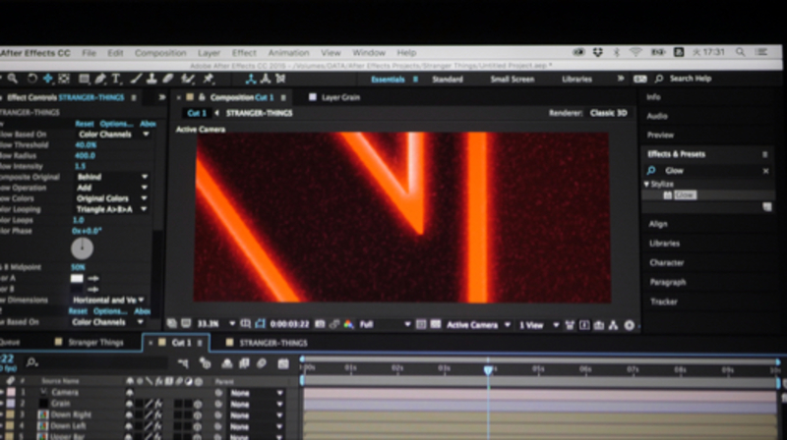787x440 pixels.
Task: Select the Clone Stamp tool
Action: pos(151,79)
